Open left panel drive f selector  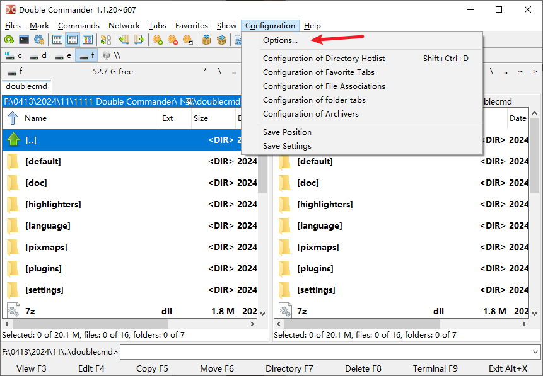tap(15, 72)
